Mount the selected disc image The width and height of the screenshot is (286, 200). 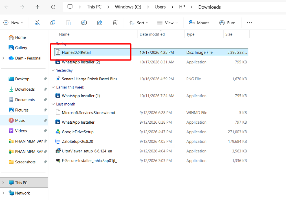pos(199,23)
